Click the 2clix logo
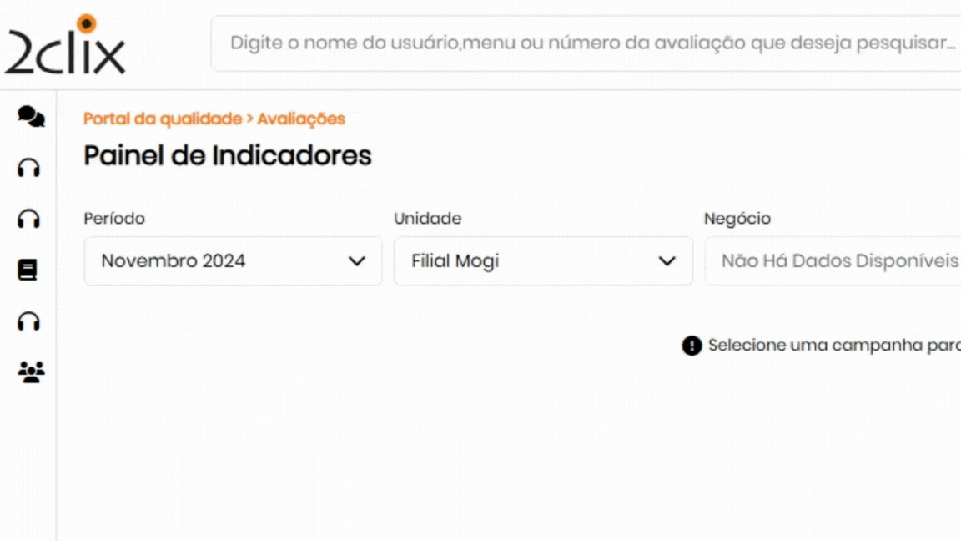The width and height of the screenshot is (961, 541). (x=65, y=45)
